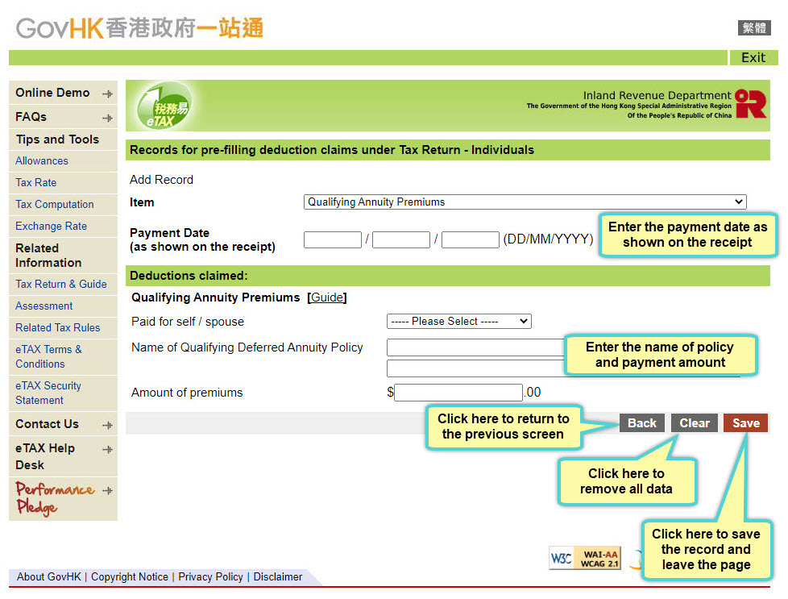Expand the Online Demo plus icon
The image size is (788, 599).
point(107,94)
